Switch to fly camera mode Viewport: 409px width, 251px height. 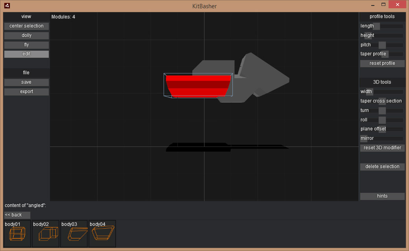[x=26, y=45]
